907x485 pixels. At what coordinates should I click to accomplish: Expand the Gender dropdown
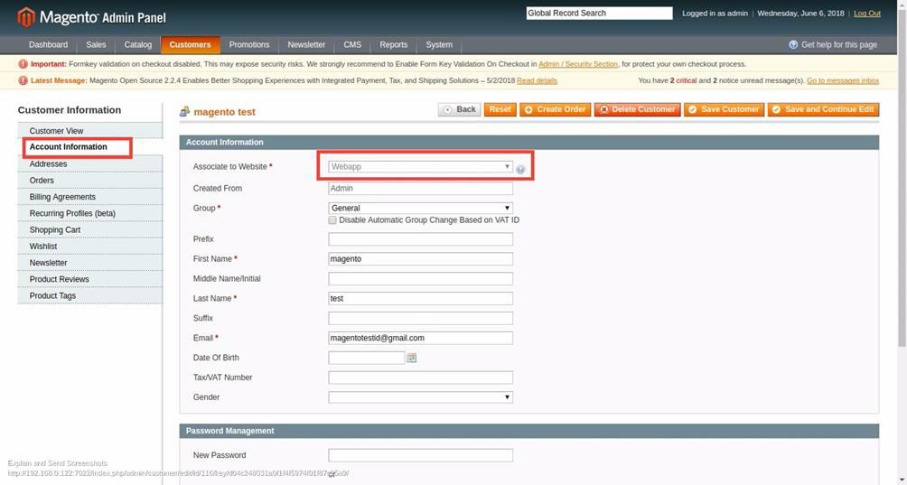pyautogui.click(x=420, y=397)
